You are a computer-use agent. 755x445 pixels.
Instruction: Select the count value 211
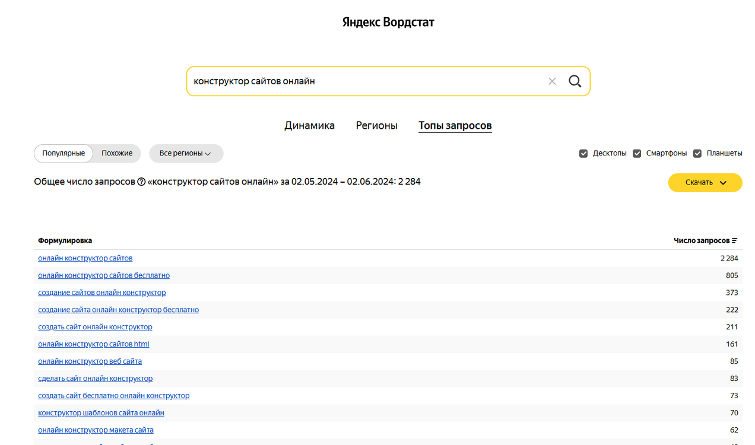(732, 327)
